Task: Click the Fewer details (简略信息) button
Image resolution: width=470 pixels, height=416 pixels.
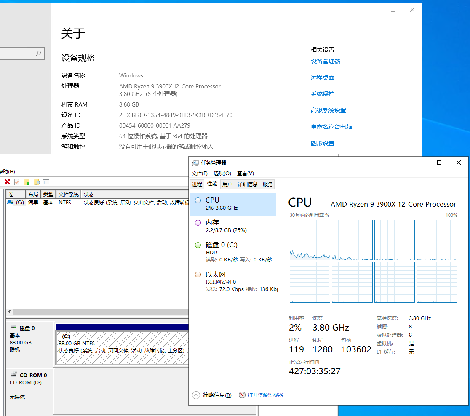Action: (217, 395)
